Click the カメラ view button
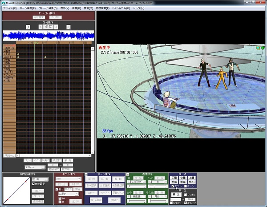 click(x=191, y=182)
